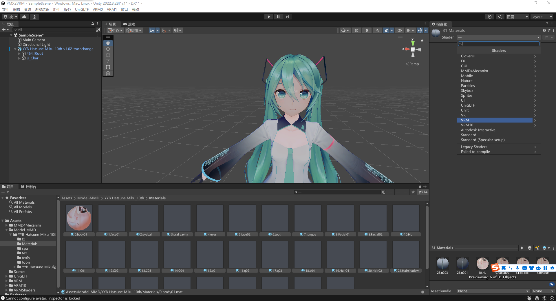Open the Unity Cloud icon

click(24, 17)
